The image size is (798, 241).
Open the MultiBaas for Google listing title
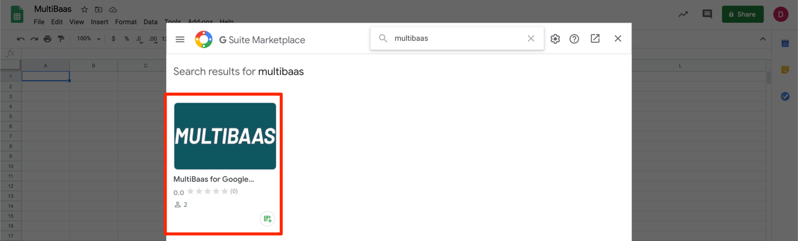coord(213,179)
